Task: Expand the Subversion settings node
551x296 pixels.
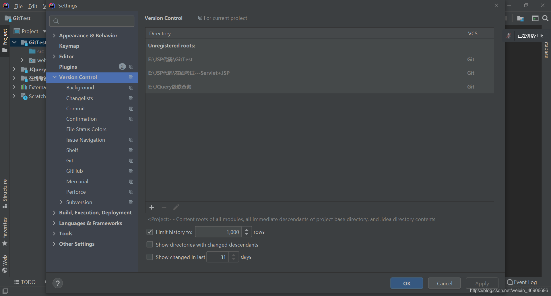Action: (x=61, y=202)
